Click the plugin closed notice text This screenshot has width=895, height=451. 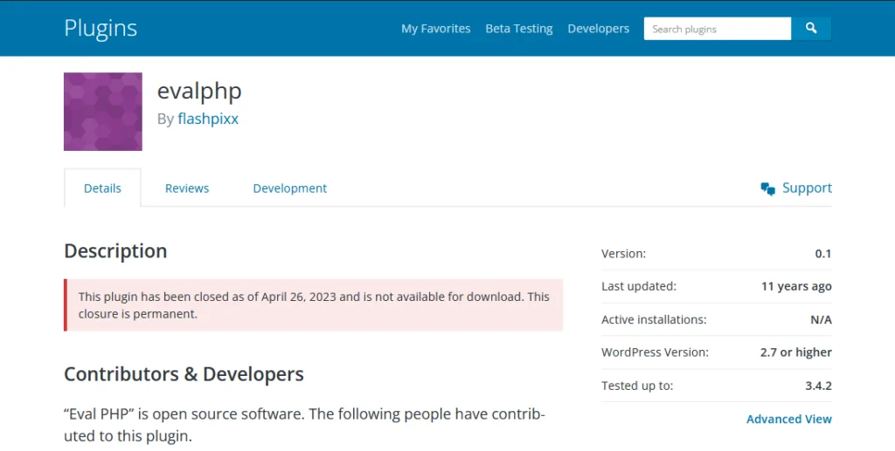coord(314,305)
